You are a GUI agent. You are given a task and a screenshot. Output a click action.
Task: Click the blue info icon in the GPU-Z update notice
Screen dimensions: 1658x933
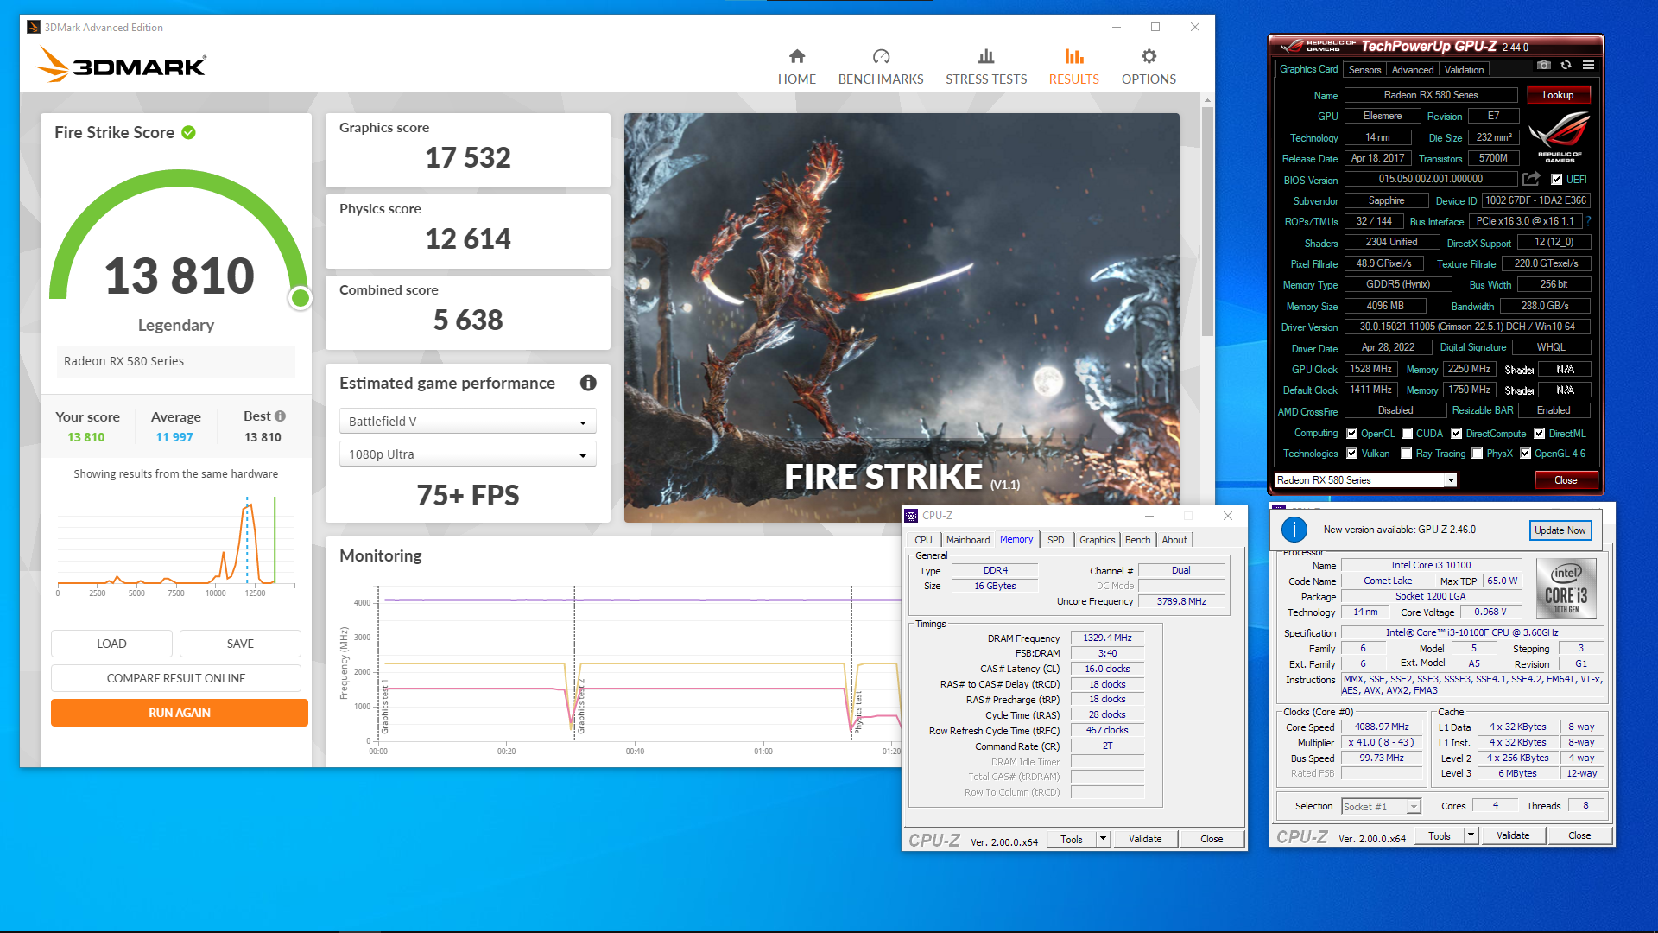point(1294,530)
